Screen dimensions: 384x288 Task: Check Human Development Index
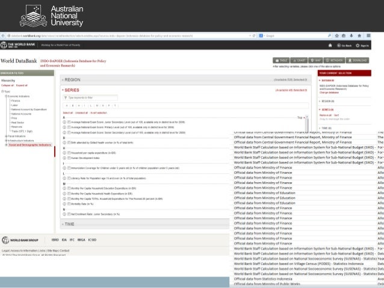[x=69, y=158]
